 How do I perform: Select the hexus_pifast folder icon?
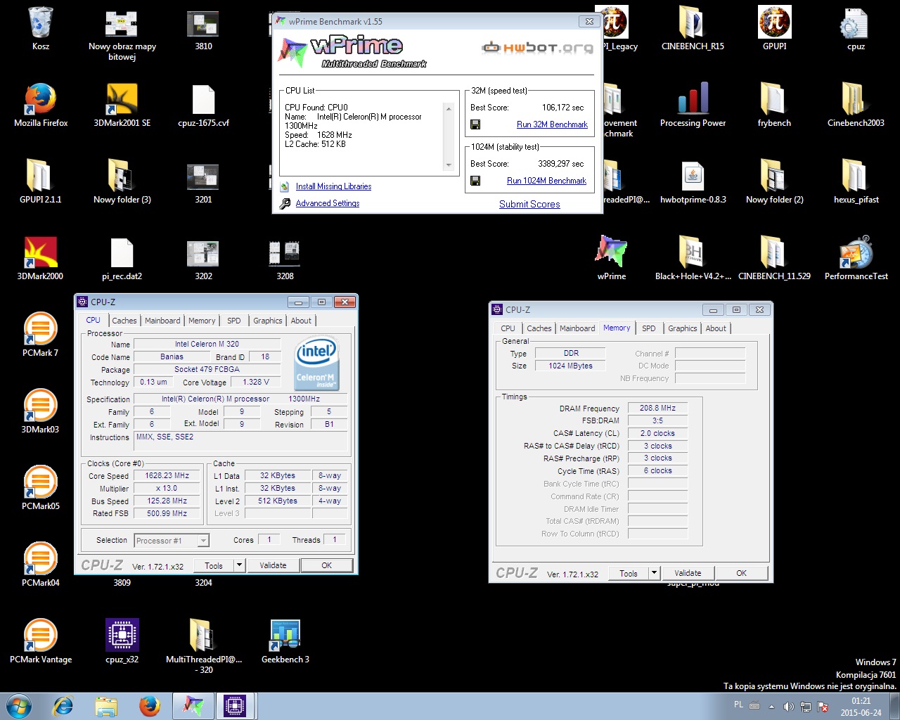coord(856,182)
